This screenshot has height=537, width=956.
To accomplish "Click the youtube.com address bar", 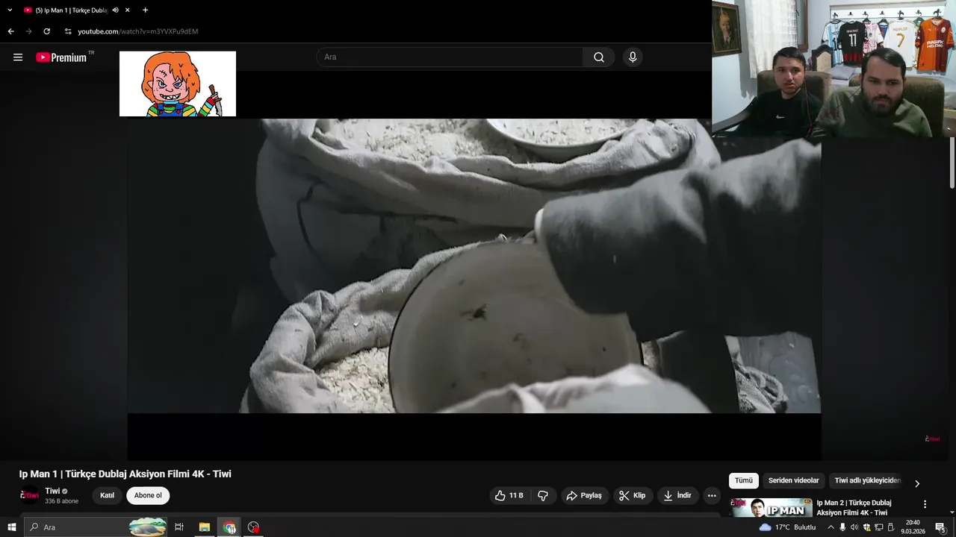I will pyautogui.click(x=138, y=31).
